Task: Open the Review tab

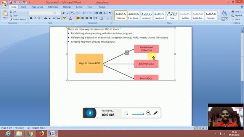Action: pos(79,7)
